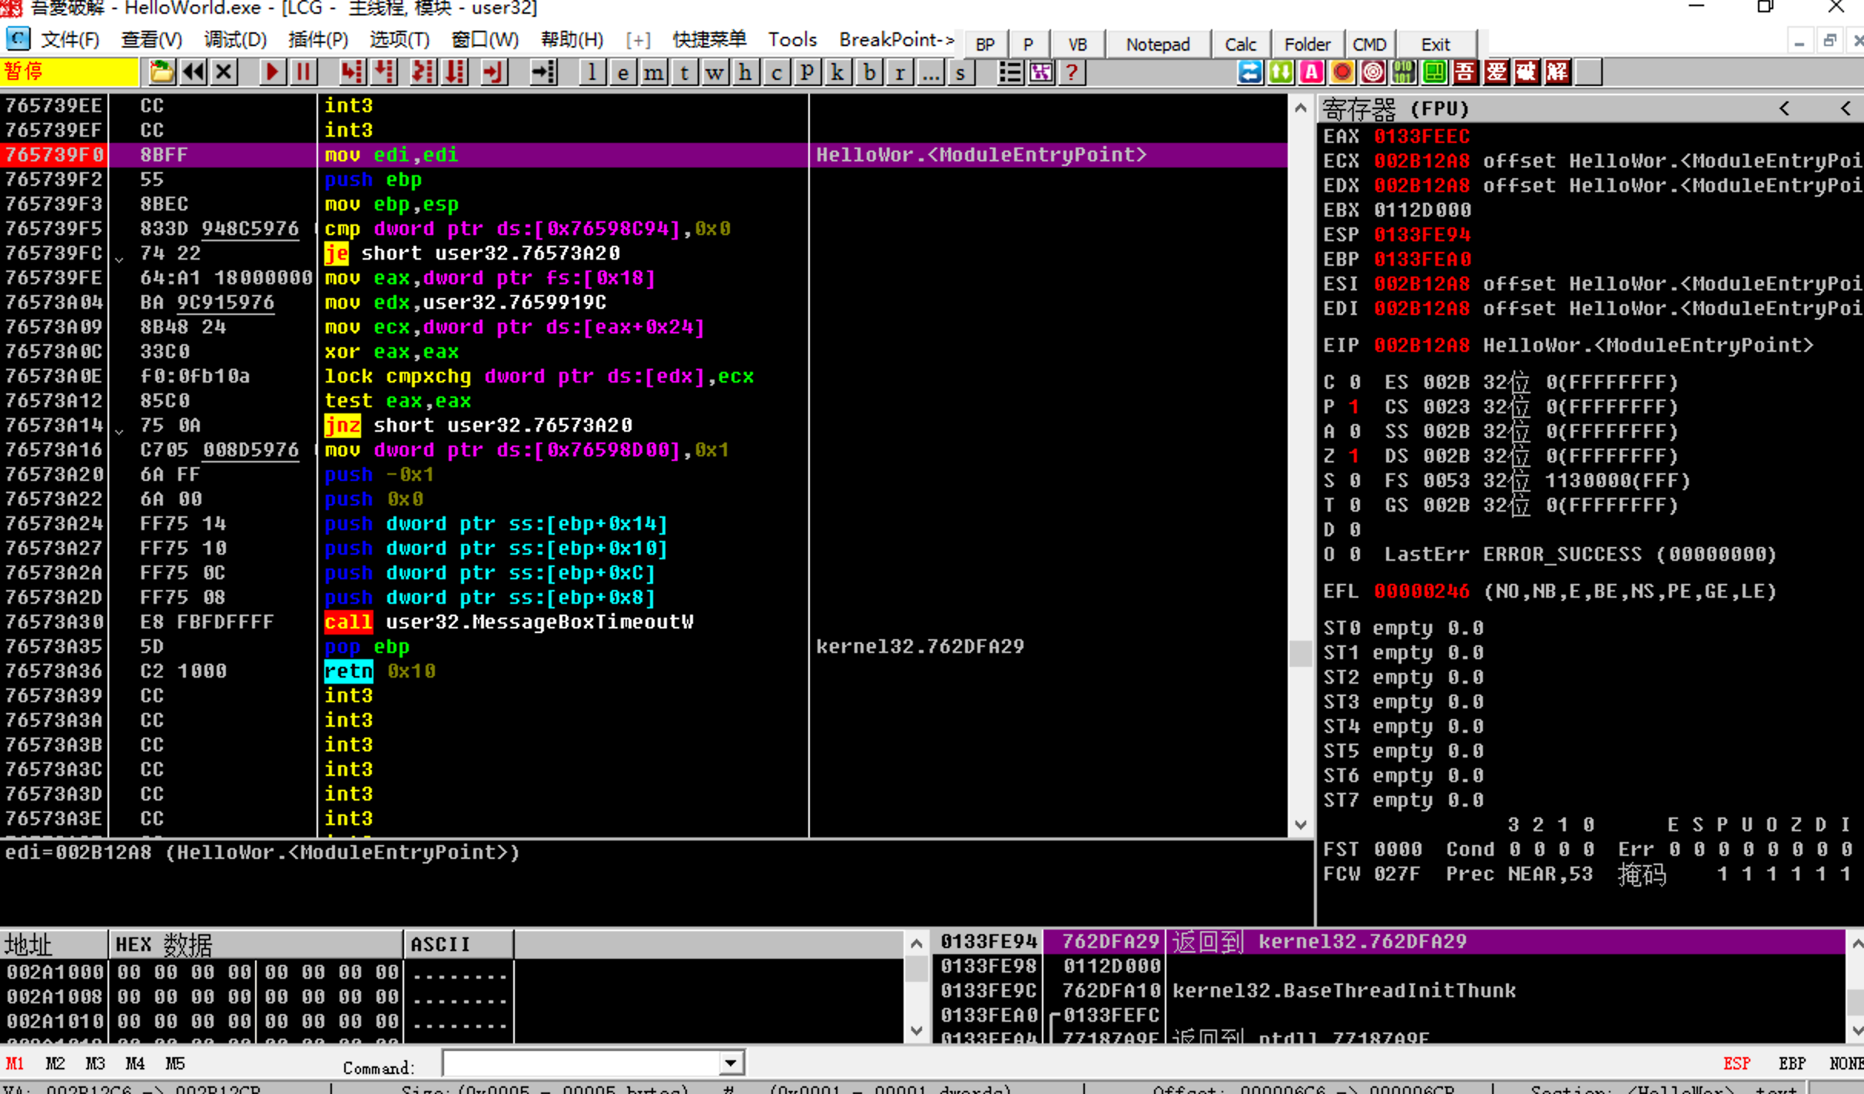Click the pink 'A' plugin icon
Viewport: 1864px width, 1094px height.
(x=1312, y=72)
